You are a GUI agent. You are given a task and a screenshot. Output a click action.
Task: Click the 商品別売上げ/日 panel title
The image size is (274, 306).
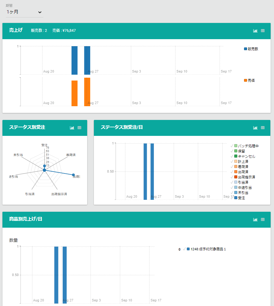point(26,219)
